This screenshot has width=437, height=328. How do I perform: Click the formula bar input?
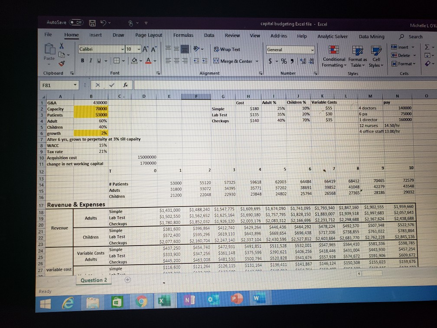284,85
